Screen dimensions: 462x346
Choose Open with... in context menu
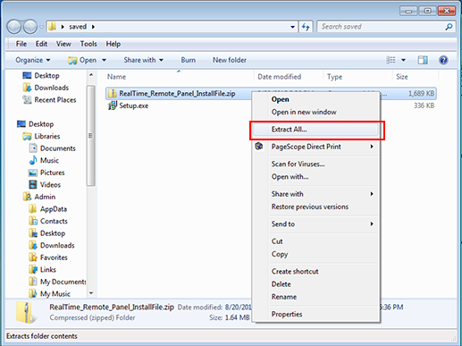316,177
